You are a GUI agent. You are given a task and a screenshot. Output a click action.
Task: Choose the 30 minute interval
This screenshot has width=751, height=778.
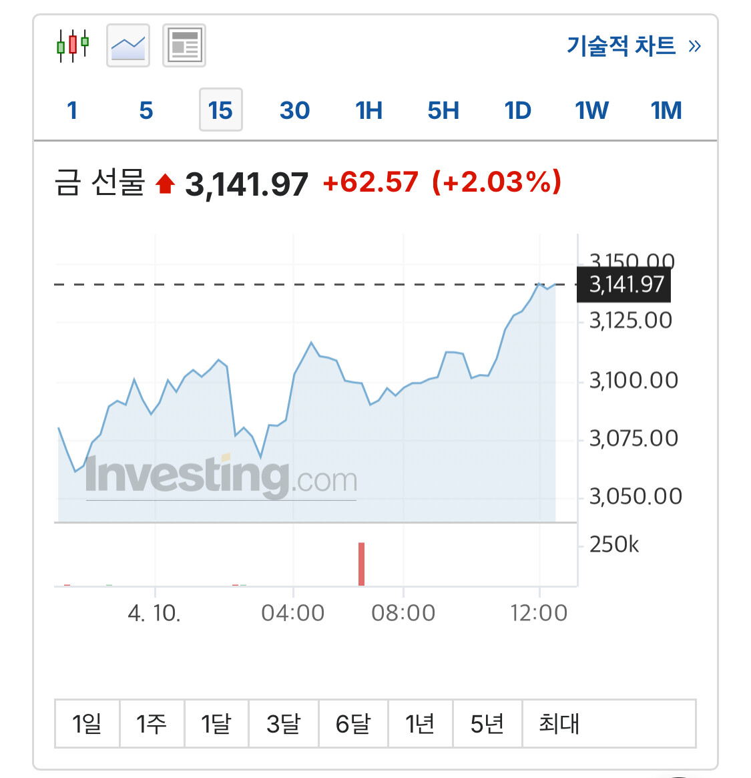(x=294, y=110)
